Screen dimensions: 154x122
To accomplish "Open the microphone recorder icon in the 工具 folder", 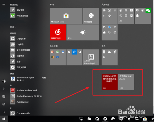I will pos(115,52).
